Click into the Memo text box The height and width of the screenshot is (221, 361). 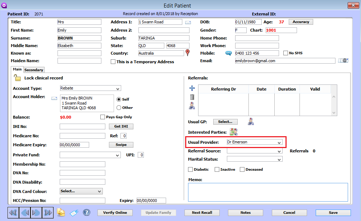click(268, 192)
